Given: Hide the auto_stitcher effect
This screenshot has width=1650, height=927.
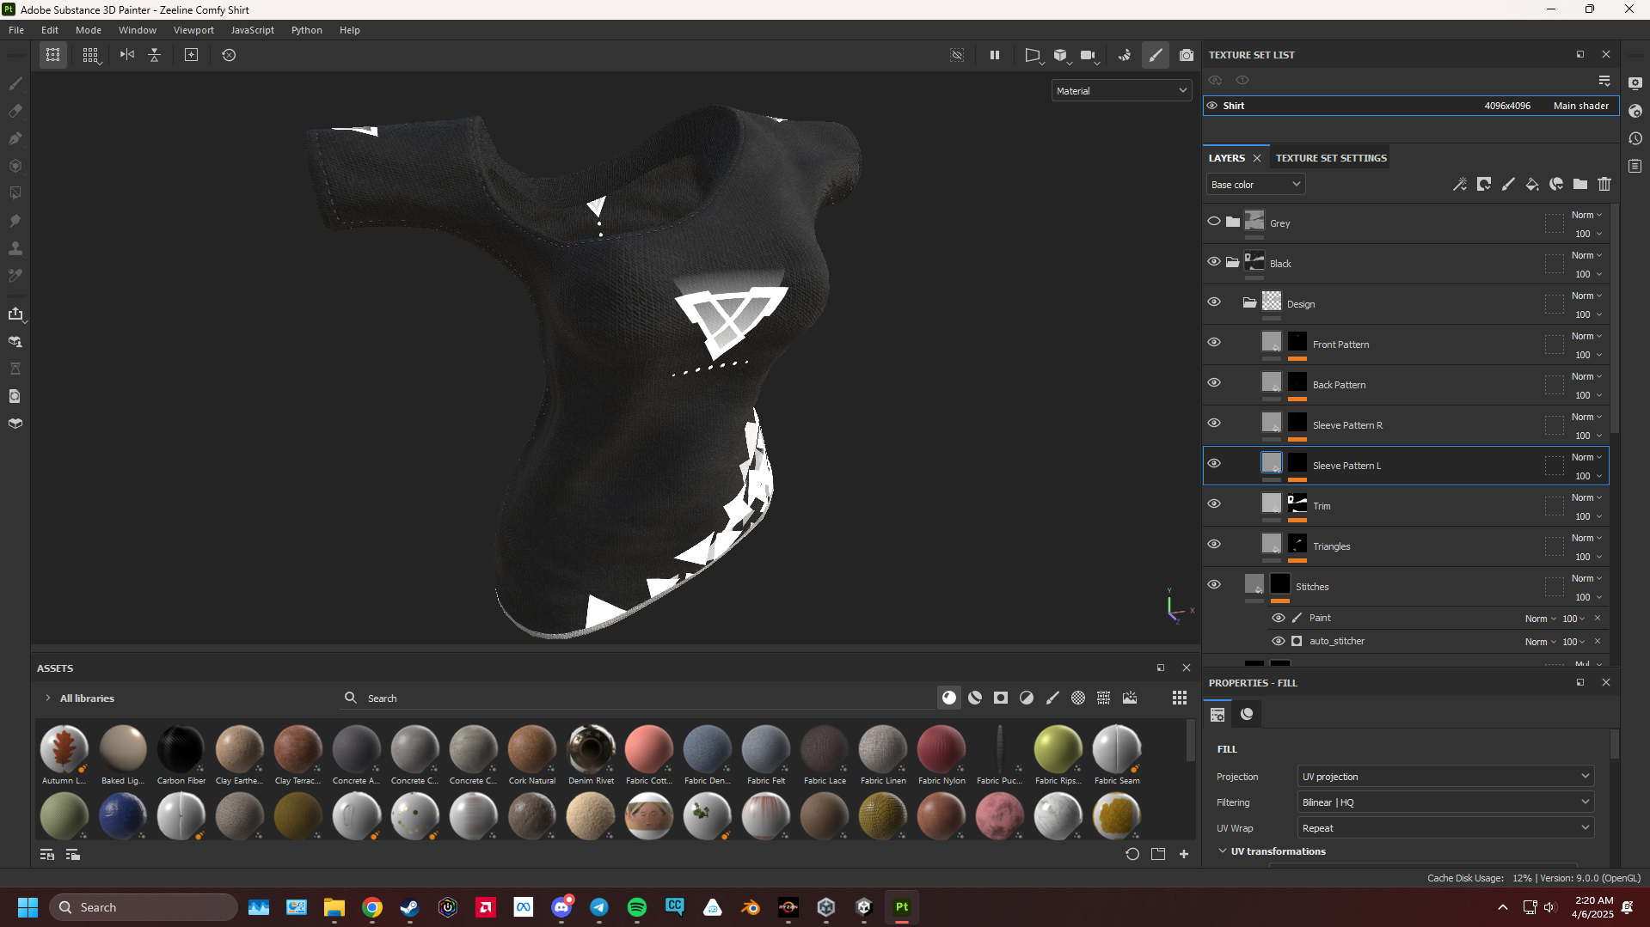Looking at the screenshot, I should pos(1279,641).
